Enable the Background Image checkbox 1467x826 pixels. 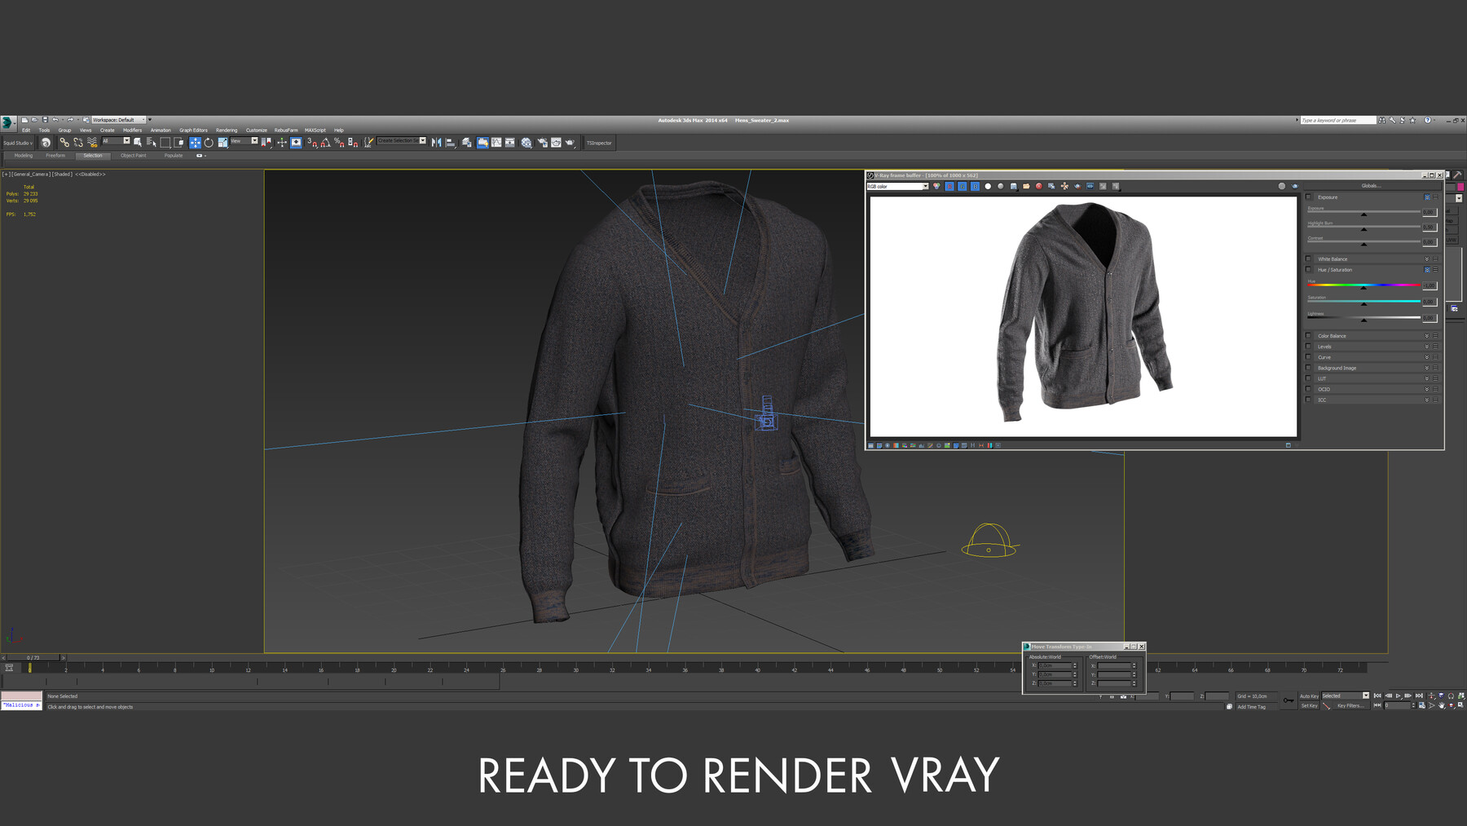[1309, 368]
